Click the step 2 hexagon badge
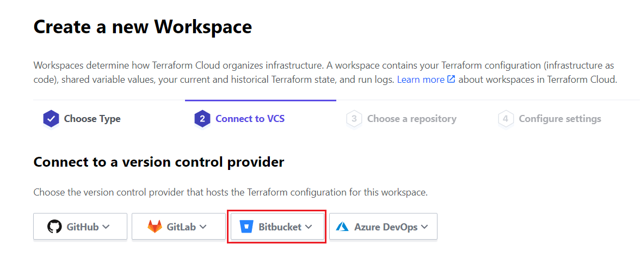Image resolution: width=641 pixels, height=256 pixels. (202, 119)
